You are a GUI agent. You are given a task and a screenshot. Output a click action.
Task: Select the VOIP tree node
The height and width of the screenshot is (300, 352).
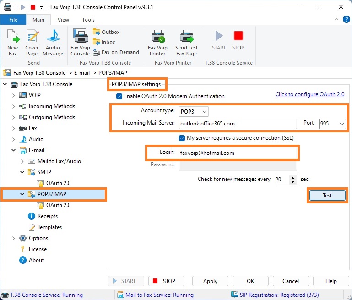pos(30,95)
